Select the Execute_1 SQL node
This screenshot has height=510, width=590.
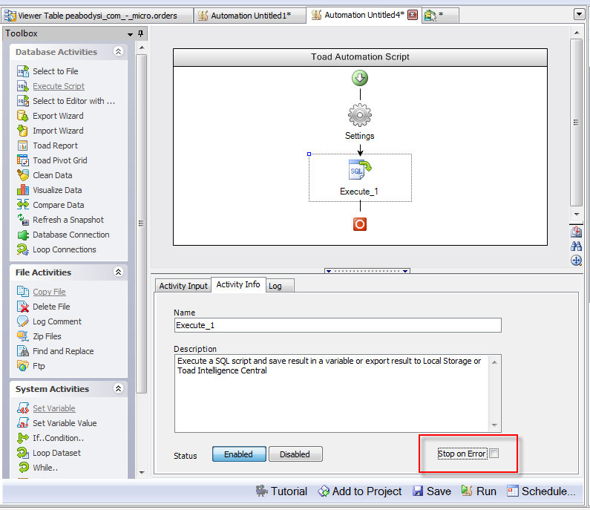pyautogui.click(x=360, y=177)
